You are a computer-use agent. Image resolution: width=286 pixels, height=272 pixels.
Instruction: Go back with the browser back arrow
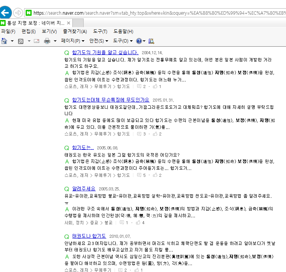[6, 12]
